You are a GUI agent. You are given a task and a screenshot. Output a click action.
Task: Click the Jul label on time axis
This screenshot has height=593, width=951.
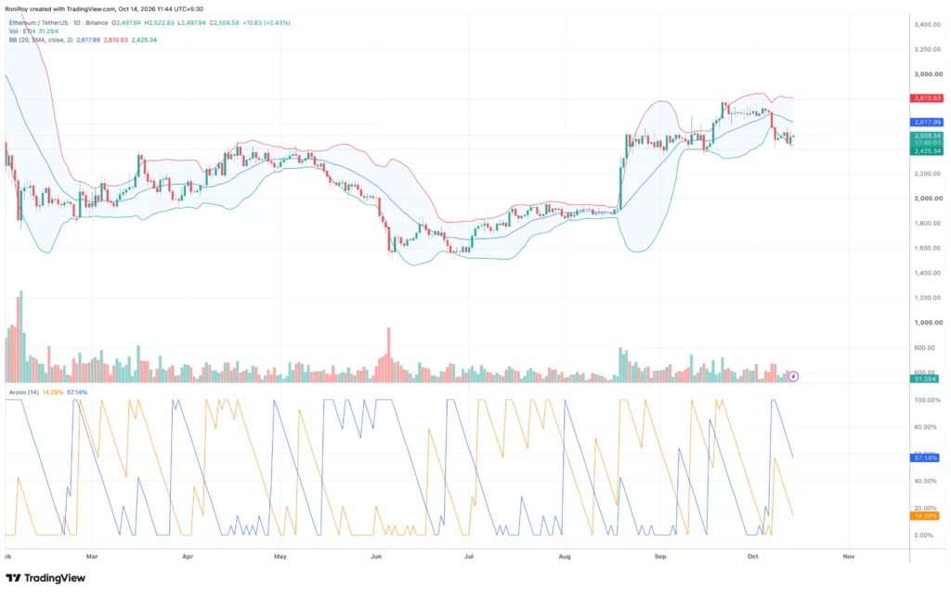[x=468, y=557]
